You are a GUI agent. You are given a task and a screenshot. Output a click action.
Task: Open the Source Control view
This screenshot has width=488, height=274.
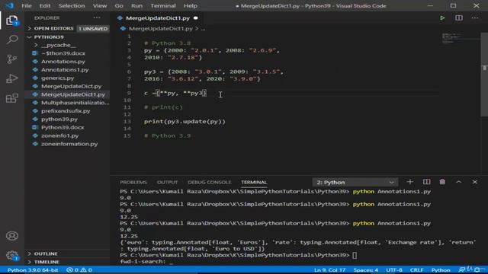[x=12, y=59]
